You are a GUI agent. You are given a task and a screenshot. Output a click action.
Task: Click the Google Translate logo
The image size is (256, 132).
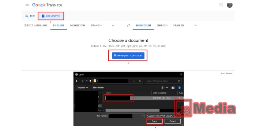(47, 5)
